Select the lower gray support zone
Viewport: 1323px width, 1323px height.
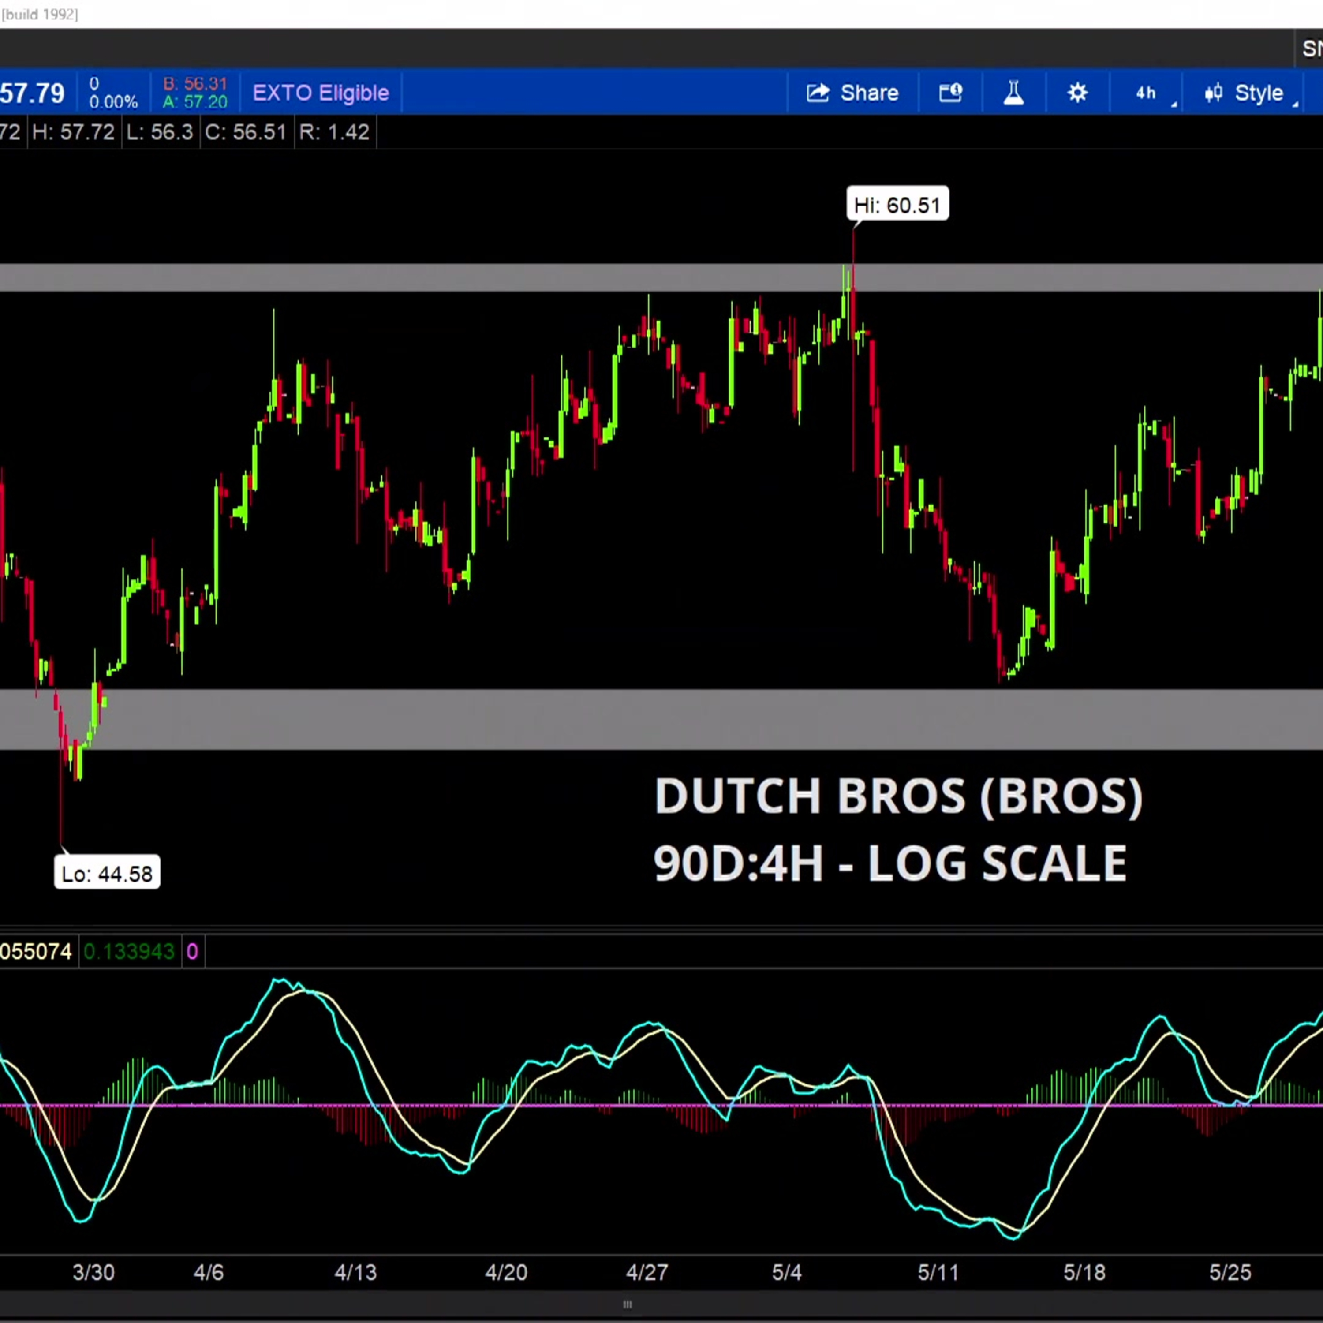(x=661, y=719)
